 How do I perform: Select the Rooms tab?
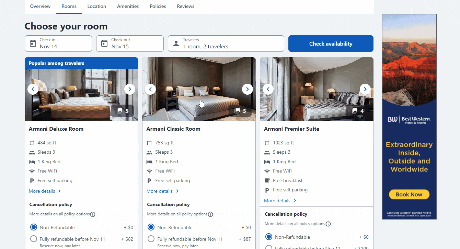(x=69, y=6)
